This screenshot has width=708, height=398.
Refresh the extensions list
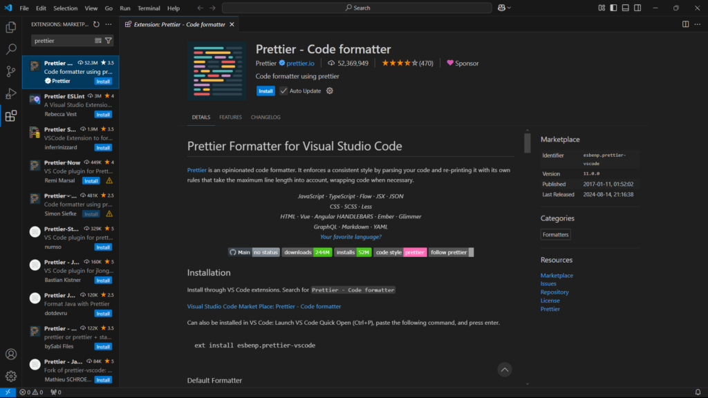(96, 24)
